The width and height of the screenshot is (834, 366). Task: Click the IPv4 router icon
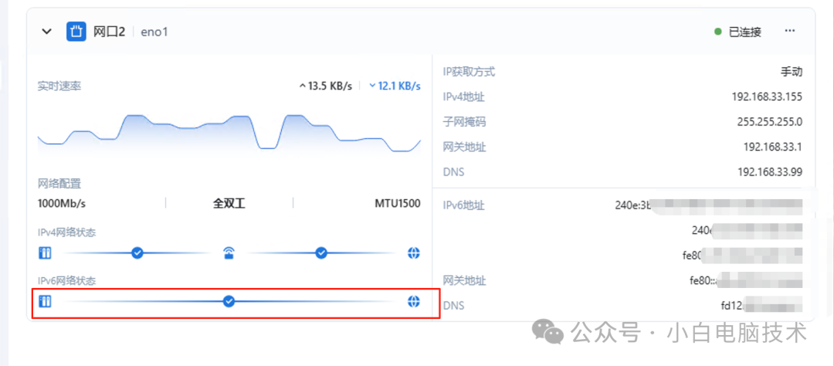[229, 252]
